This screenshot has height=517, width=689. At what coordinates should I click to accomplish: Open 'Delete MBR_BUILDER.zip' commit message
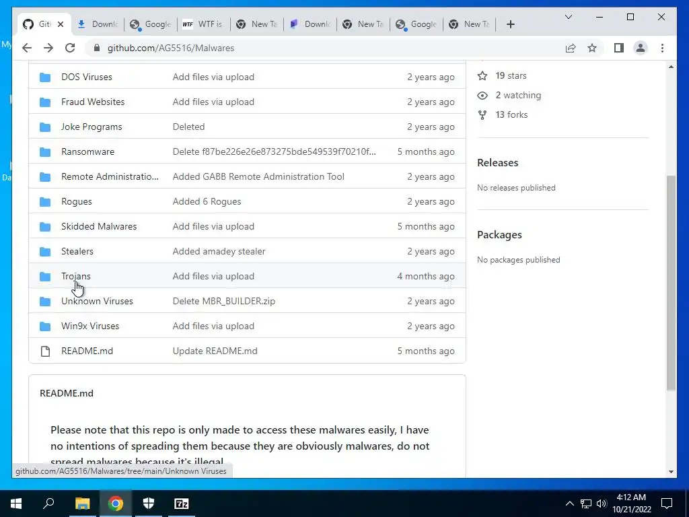tap(223, 302)
